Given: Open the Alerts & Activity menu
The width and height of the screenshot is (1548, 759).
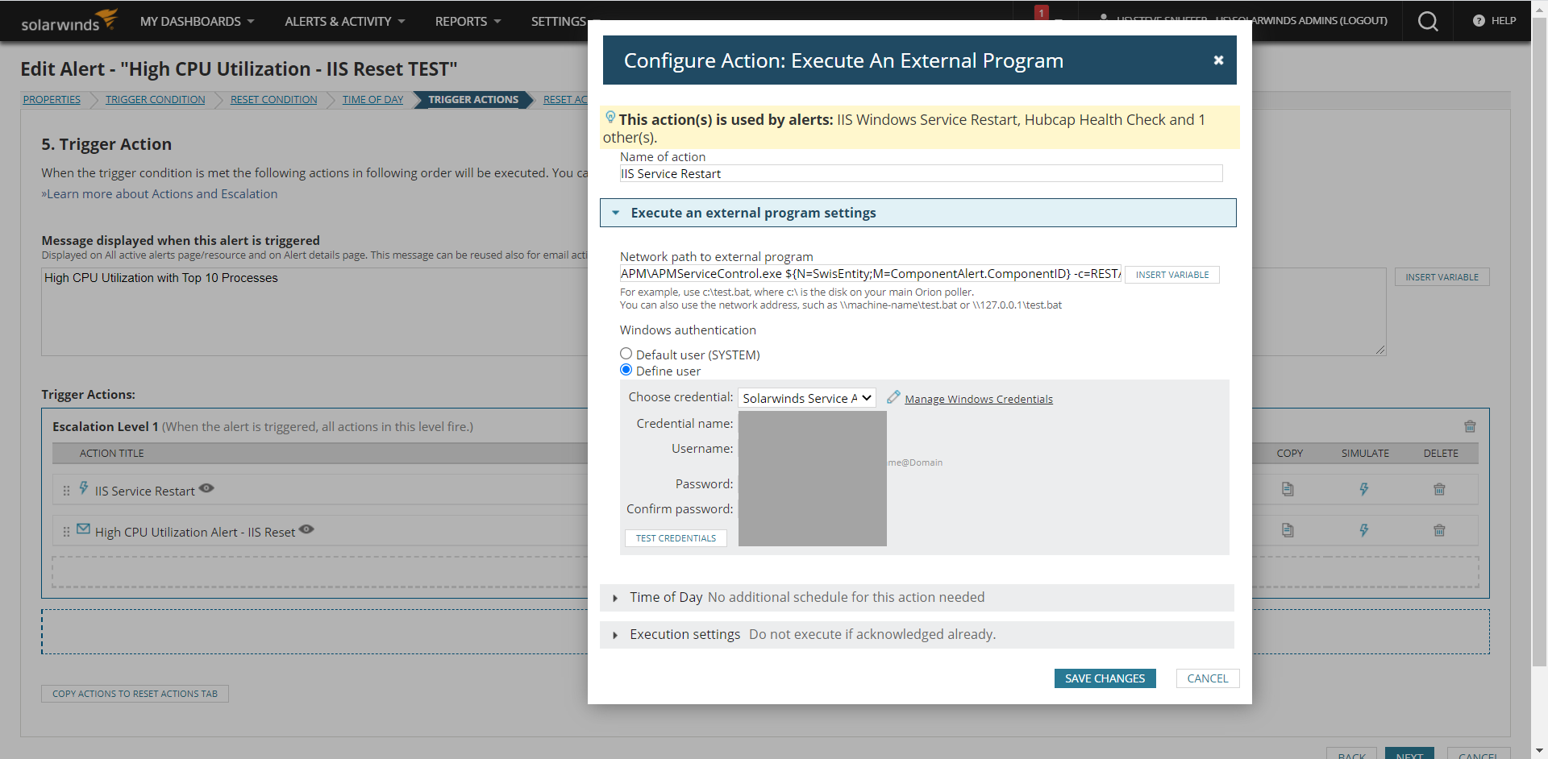Looking at the screenshot, I should click(x=344, y=22).
